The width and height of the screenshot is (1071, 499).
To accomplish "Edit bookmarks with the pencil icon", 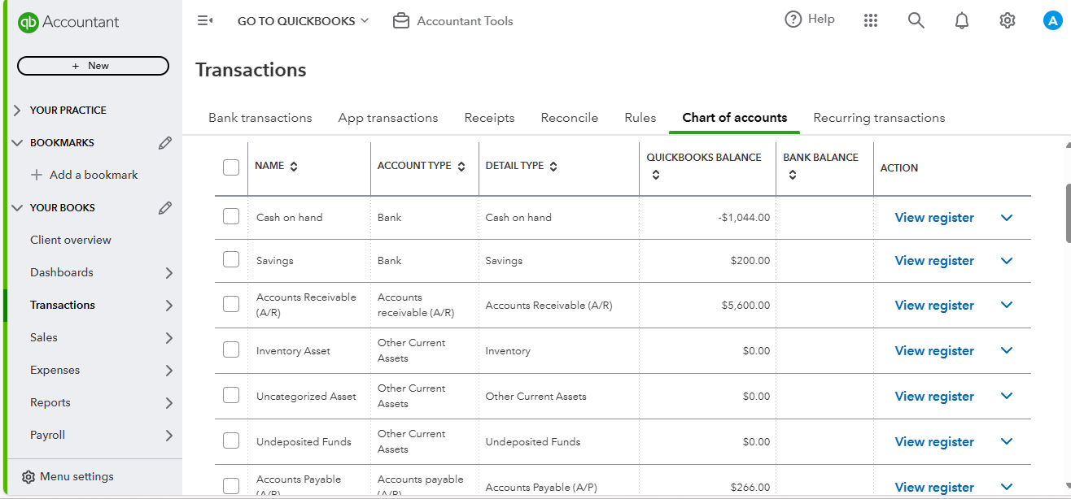I will (x=165, y=143).
